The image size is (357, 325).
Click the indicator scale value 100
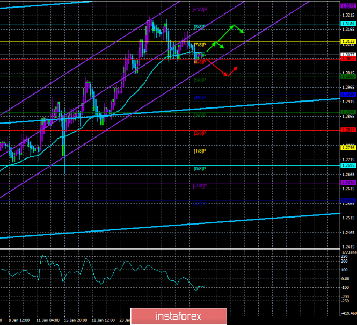pyautogui.click(x=344, y=270)
